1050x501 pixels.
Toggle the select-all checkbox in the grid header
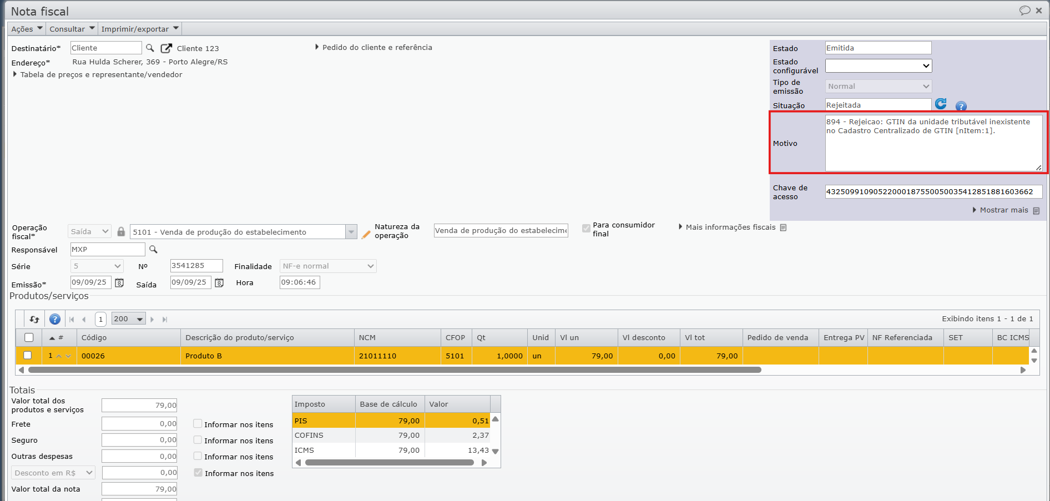[x=29, y=337]
